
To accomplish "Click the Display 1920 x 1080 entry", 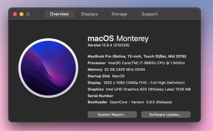I will (x=136, y=83).
